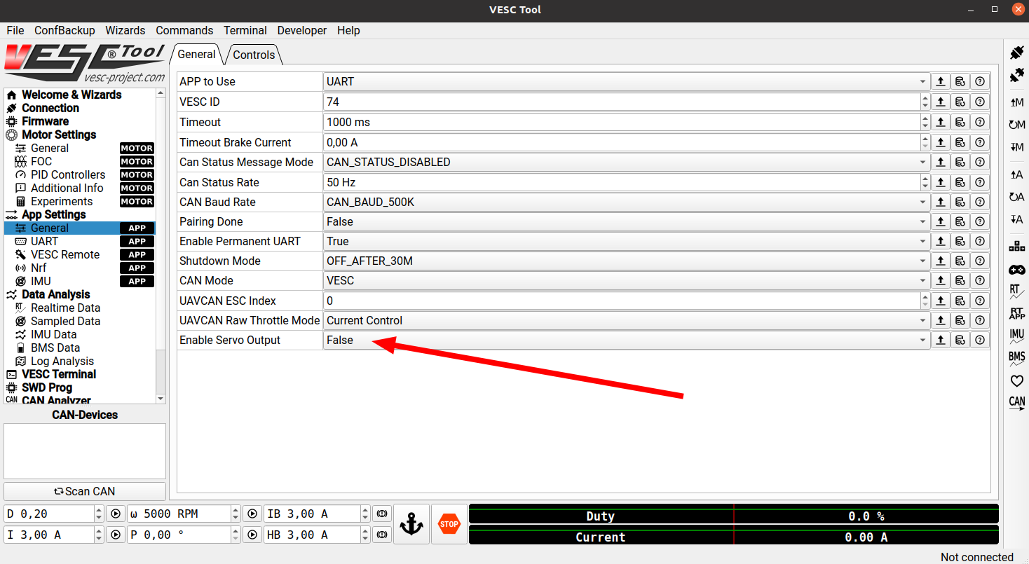
Task: Open the ConfBackup menu
Action: tap(64, 30)
